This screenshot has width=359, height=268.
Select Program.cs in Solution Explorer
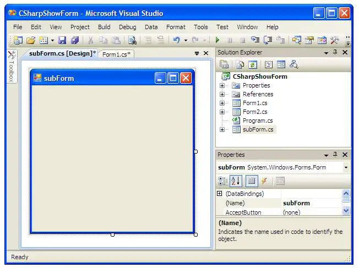tap(257, 121)
